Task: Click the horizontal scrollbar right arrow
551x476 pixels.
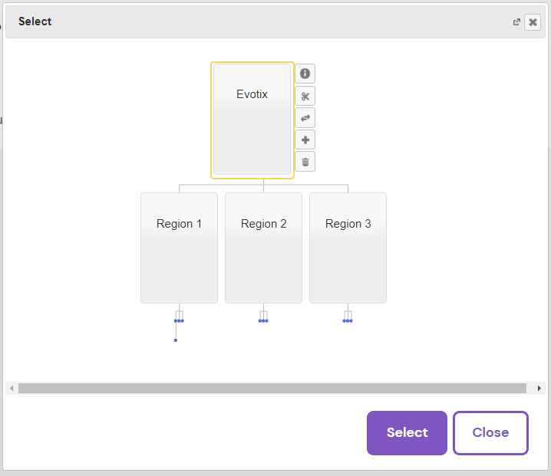Action: [539, 389]
